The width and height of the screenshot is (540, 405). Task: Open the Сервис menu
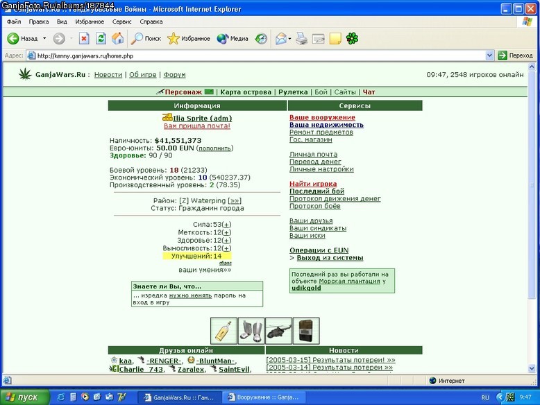tap(121, 21)
